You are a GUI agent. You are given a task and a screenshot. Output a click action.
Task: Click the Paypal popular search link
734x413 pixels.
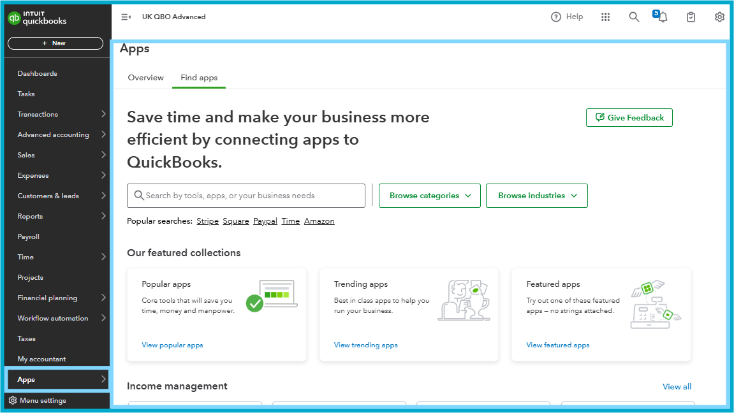265,221
